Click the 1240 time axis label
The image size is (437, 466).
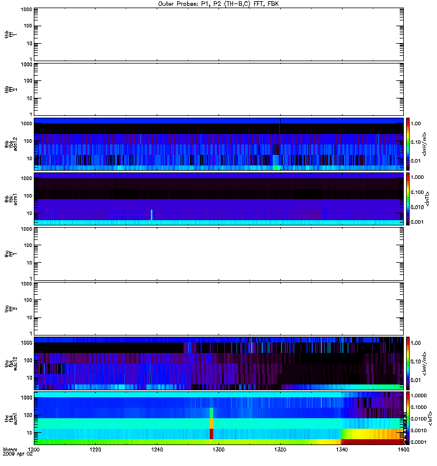157,450
